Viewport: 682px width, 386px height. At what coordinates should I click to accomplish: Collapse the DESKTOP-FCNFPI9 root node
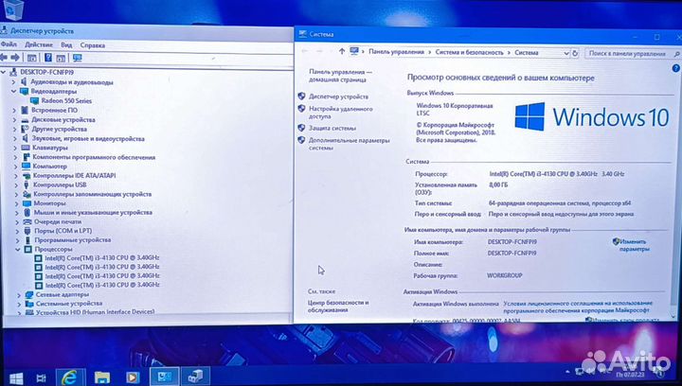[4, 72]
